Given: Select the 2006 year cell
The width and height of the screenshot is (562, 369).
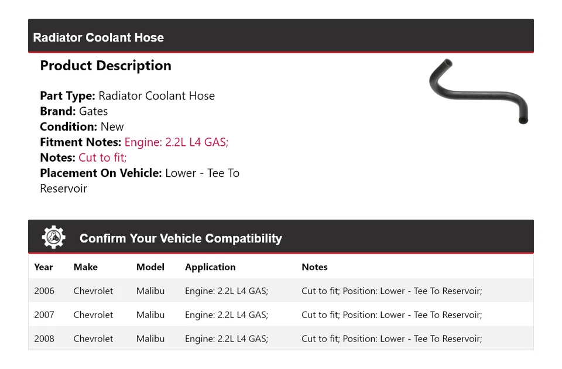Looking at the screenshot, I should coord(44,291).
